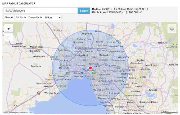Viewport: 180px width, 115px height.
Task: Click the Mount Evelyn map label
Action: [152, 65]
